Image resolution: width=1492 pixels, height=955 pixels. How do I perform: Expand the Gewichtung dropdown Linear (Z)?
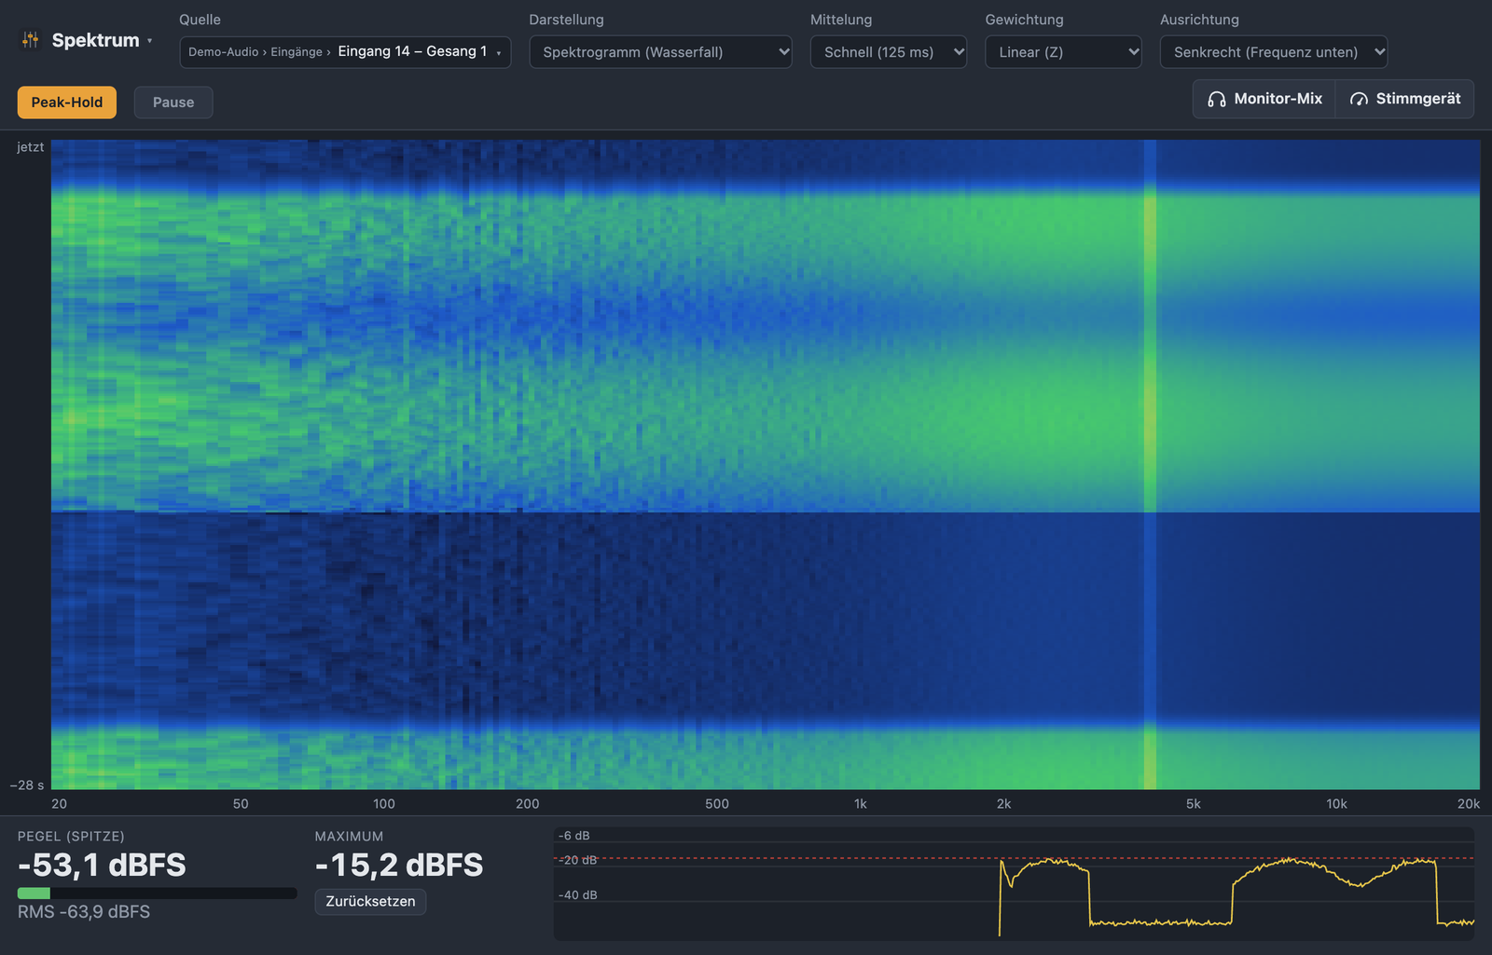pos(1063,52)
